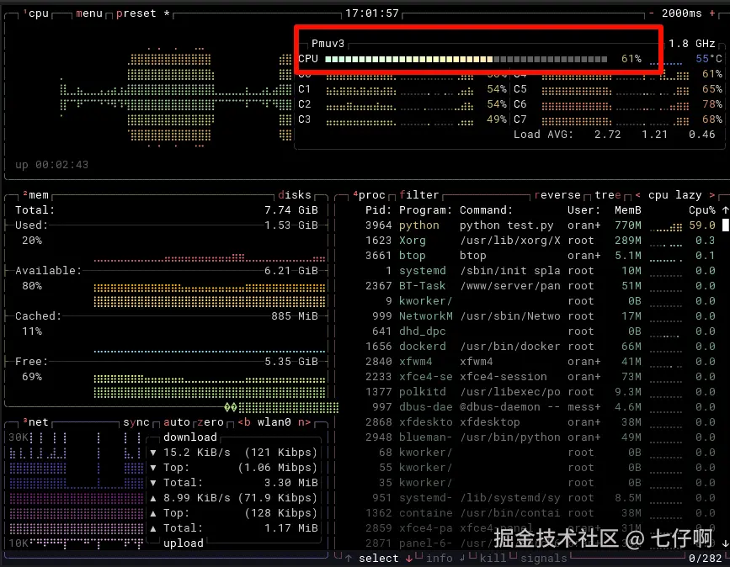
Task: Click the User: column header
Action: point(583,210)
